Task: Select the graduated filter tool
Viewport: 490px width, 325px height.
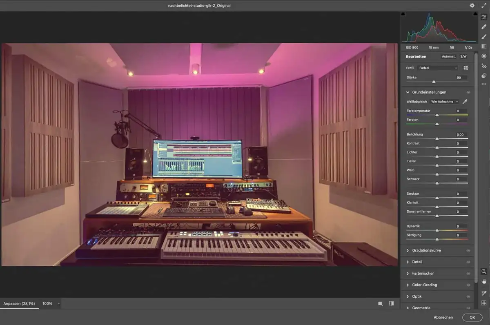Action: pos(484,46)
